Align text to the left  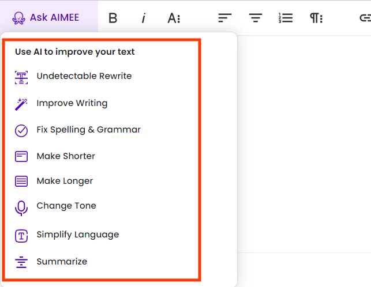[224, 18]
